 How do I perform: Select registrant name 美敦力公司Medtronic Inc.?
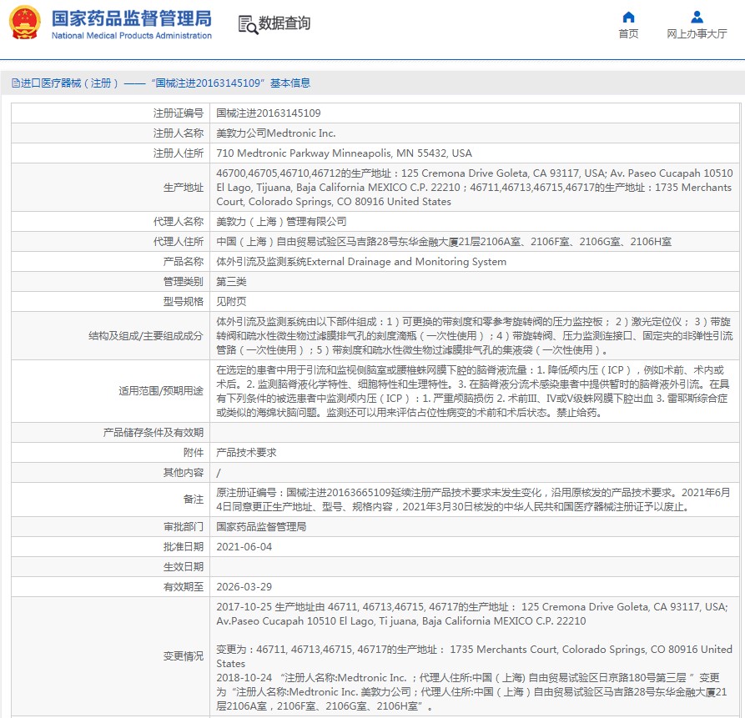tap(276, 133)
